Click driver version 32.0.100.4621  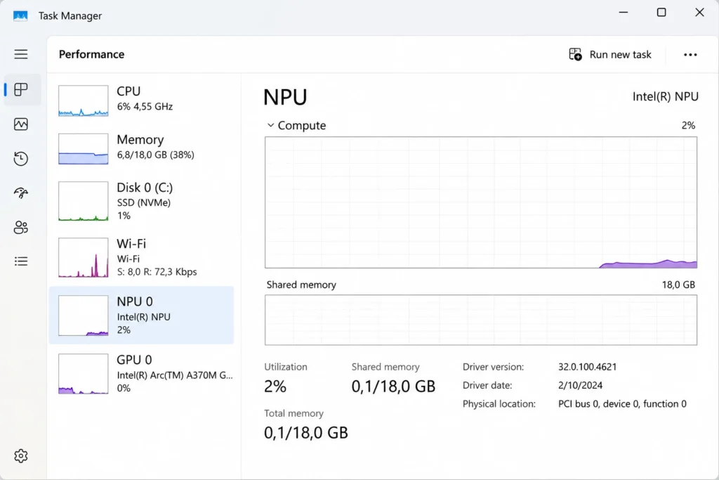588,367
